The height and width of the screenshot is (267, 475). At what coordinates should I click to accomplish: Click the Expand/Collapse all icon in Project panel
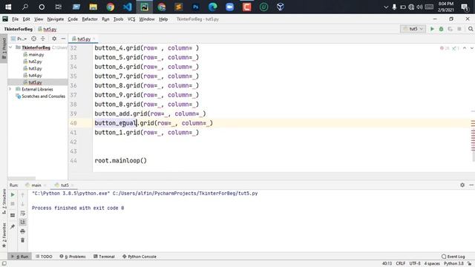(x=43, y=39)
